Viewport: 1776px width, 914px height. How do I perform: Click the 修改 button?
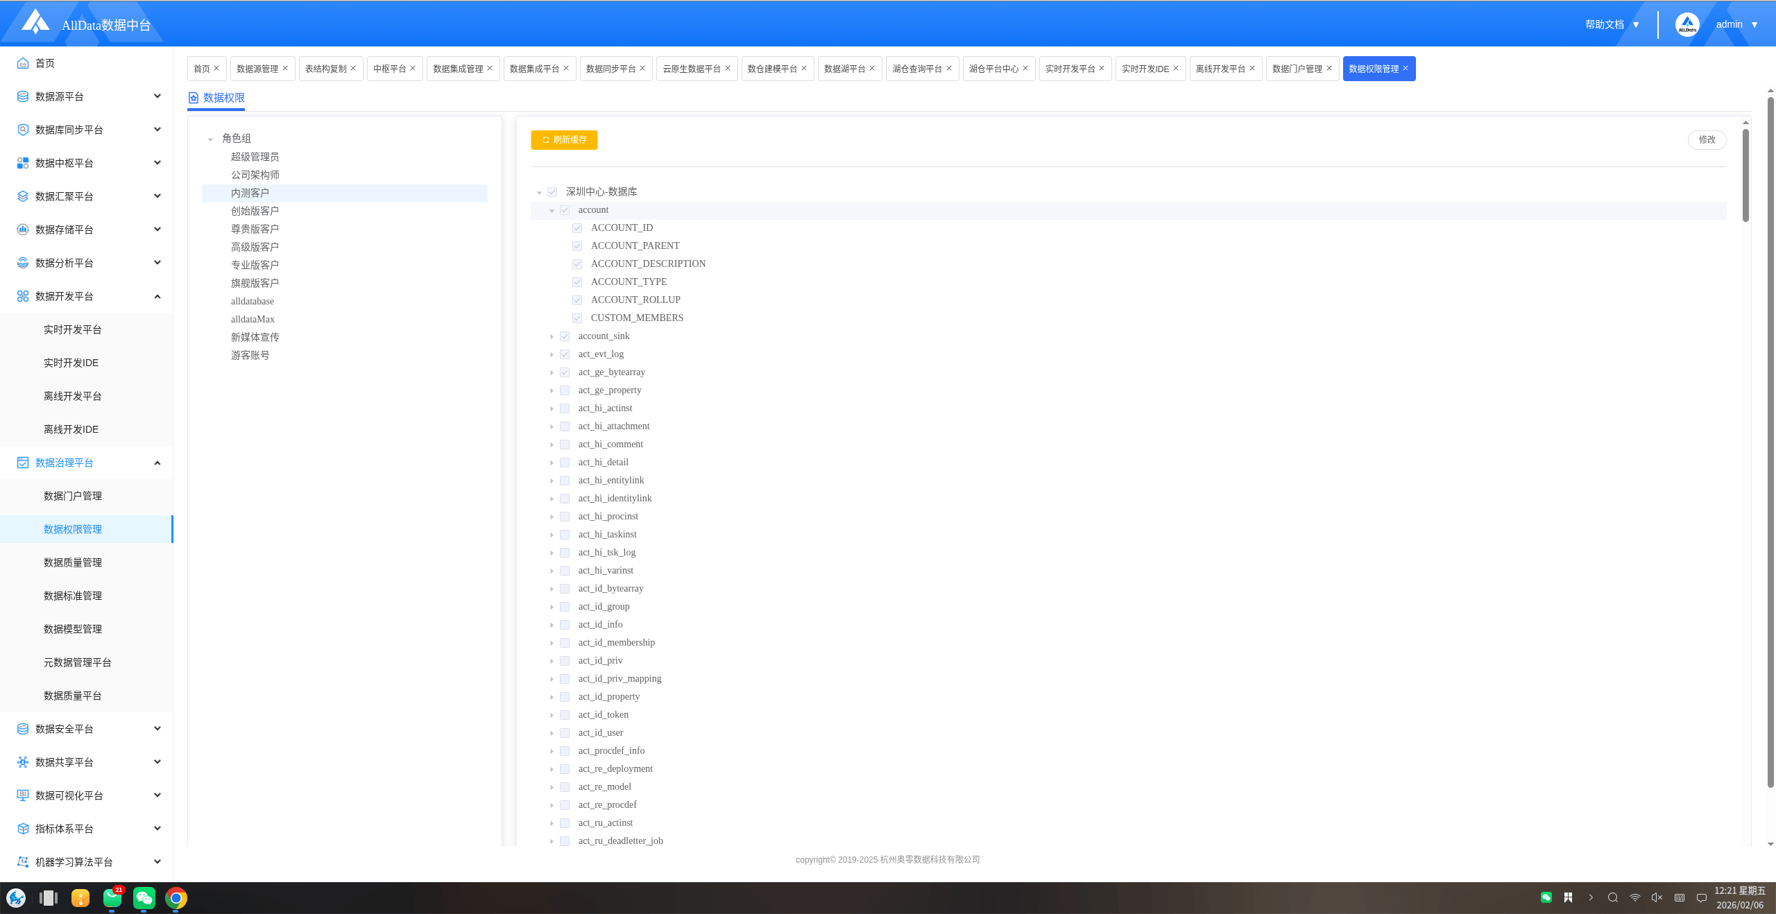coord(1707,139)
